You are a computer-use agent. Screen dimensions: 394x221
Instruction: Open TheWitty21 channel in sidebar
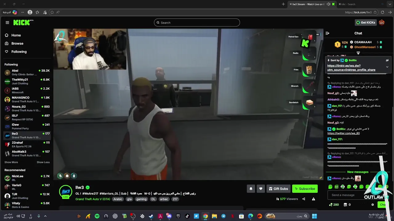coord(27,81)
